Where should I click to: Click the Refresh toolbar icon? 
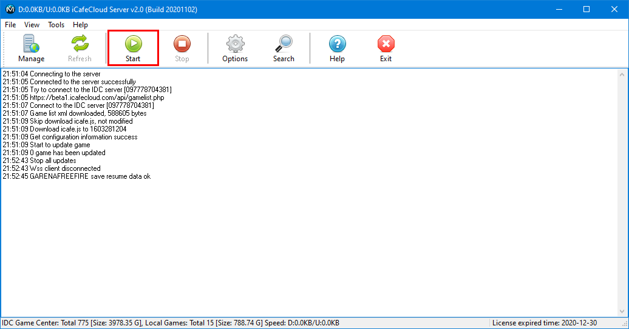80,48
